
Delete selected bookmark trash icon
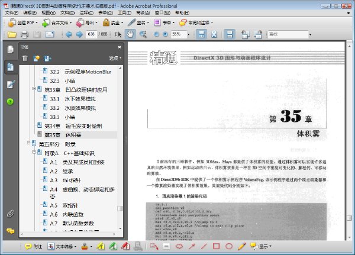tap(25, 59)
